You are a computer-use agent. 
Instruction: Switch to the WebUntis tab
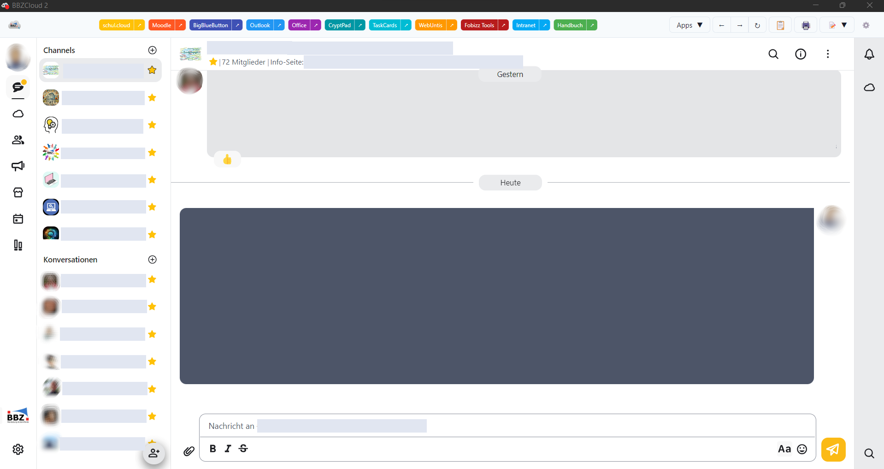coord(430,25)
